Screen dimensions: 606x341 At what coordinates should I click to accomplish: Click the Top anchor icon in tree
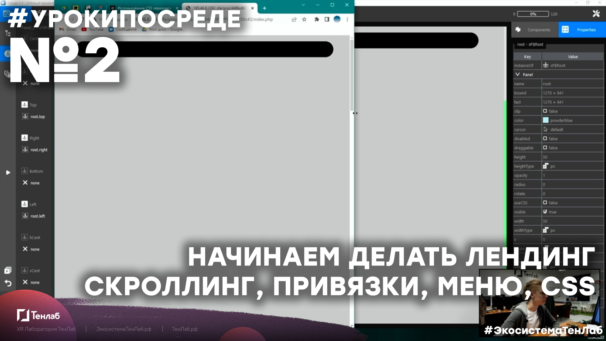click(x=24, y=105)
